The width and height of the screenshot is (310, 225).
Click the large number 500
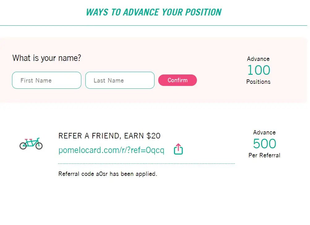tap(264, 143)
